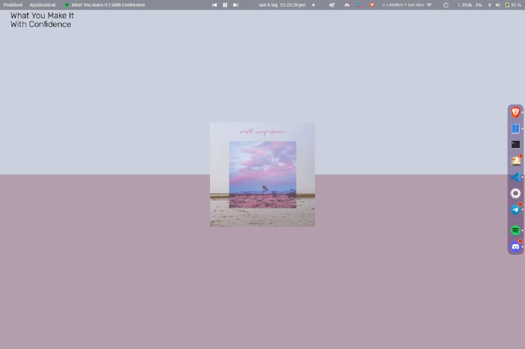The width and height of the screenshot is (525, 349).
Task: Switch to Spotify in the dock
Action: click(x=516, y=230)
